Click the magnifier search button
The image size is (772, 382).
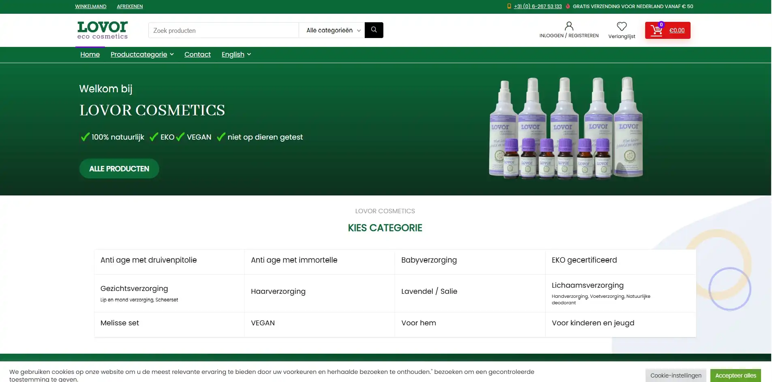pos(374,30)
